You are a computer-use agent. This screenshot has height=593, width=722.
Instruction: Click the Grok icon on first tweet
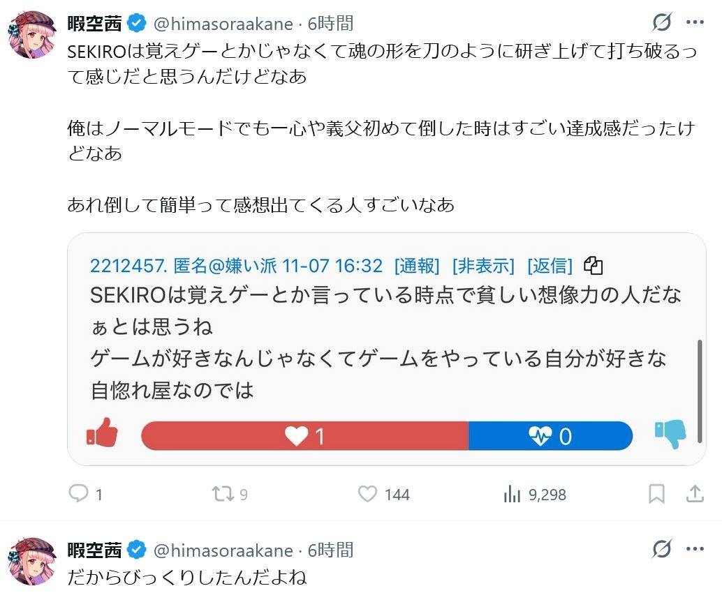coord(661,23)
